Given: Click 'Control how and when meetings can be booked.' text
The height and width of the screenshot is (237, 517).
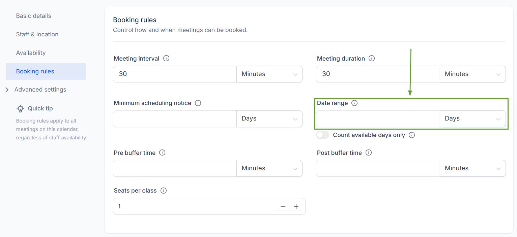Looking at the screenshot, I should (180, 30).
